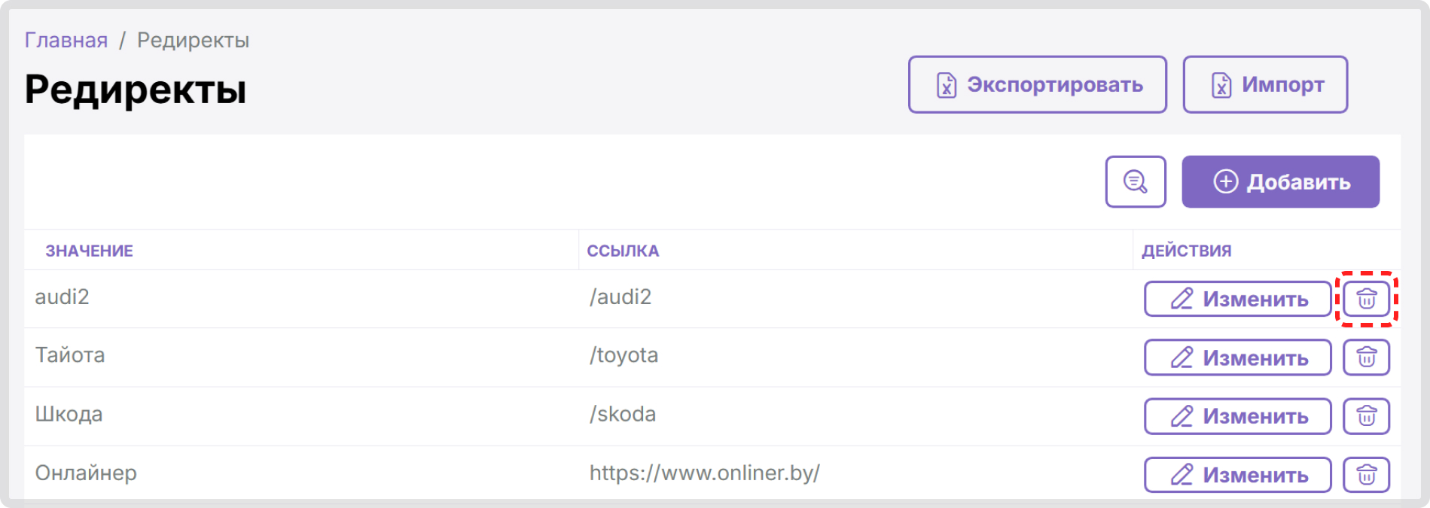
Task: Click ДЕЙСТВИЯ column header
Action: [1186, 251]
